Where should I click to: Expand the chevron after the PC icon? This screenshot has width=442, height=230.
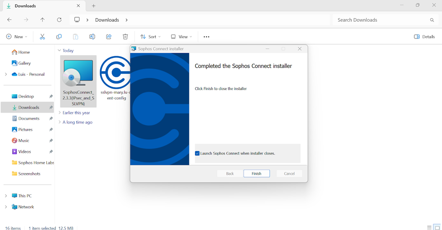[x=87, y=20]
